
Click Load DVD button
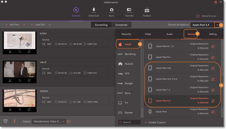[x=38, y=25]
